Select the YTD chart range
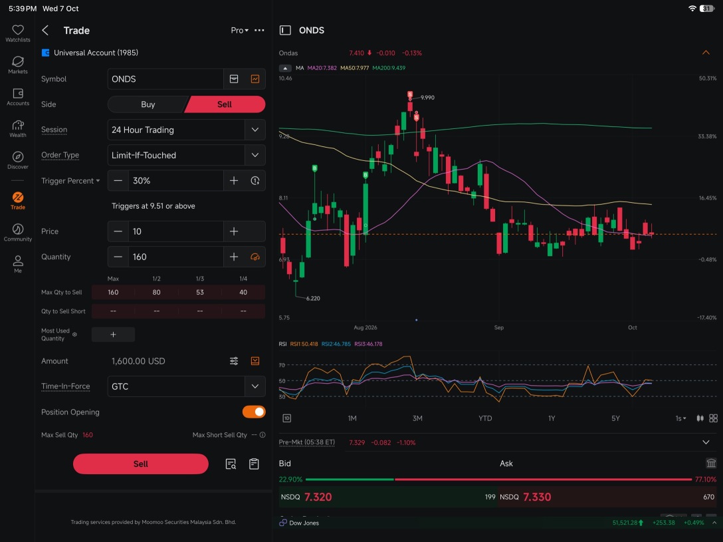 [485, 418]
